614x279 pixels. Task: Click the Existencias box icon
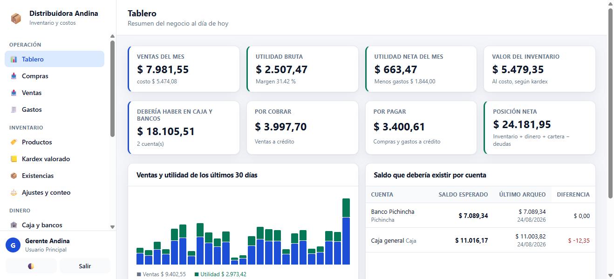click(14, 176)
